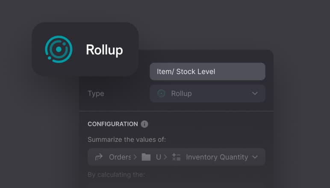
Task: Click the small Rollup icon in Type field
Action: (161, 93)
